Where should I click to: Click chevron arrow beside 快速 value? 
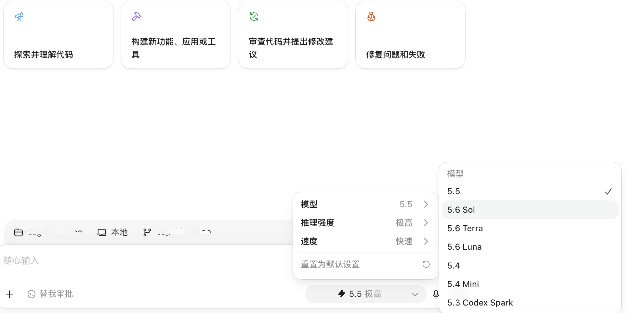click(426, 241)
